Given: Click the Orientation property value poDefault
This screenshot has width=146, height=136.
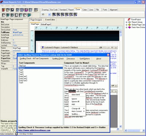Looking at the screenshot, I should click(x=20, y=51).
